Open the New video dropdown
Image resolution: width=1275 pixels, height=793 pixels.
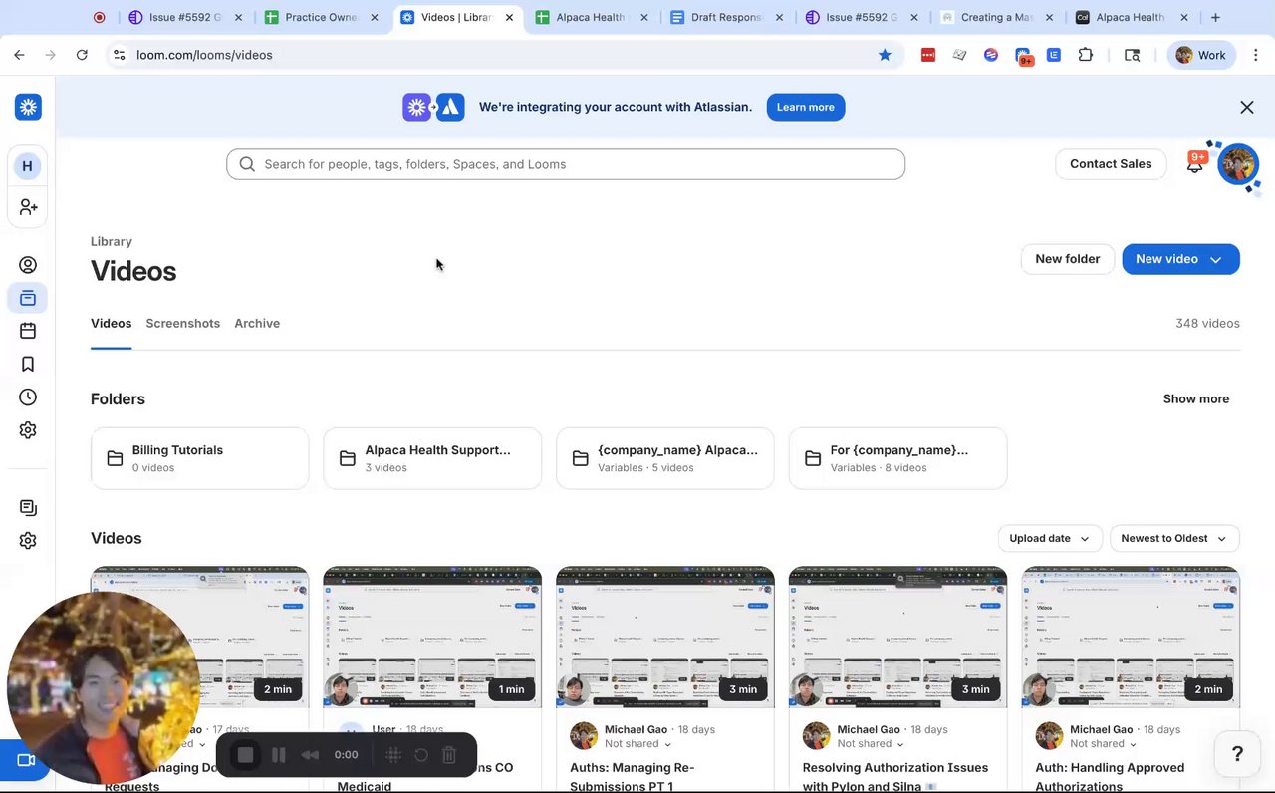pyautogui.click(x=1180, y=259)
